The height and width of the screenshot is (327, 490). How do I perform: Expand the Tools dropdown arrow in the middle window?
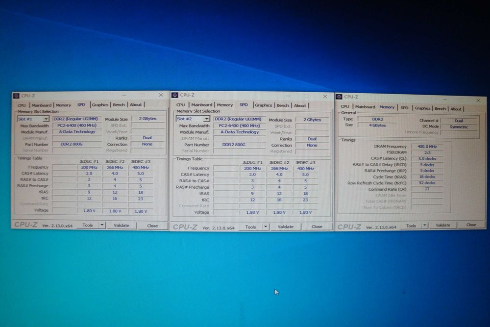(x=265, y=226)
